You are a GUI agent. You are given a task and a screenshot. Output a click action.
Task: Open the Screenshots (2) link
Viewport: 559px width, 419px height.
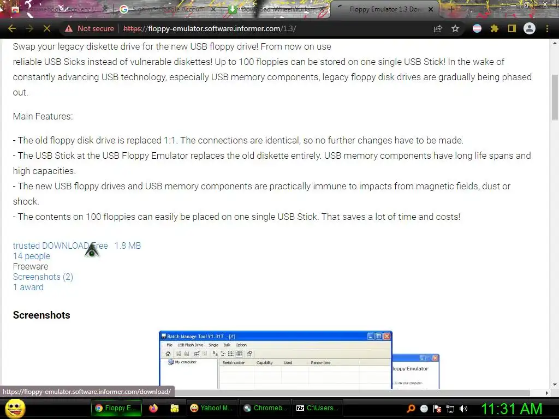tap(43, 277)
